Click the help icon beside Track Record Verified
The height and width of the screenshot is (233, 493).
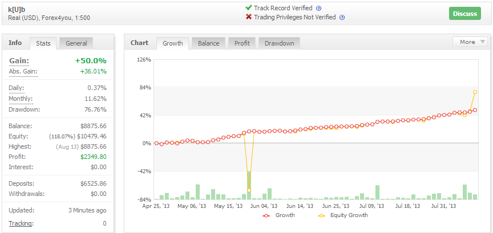click(x=318, y=9)
